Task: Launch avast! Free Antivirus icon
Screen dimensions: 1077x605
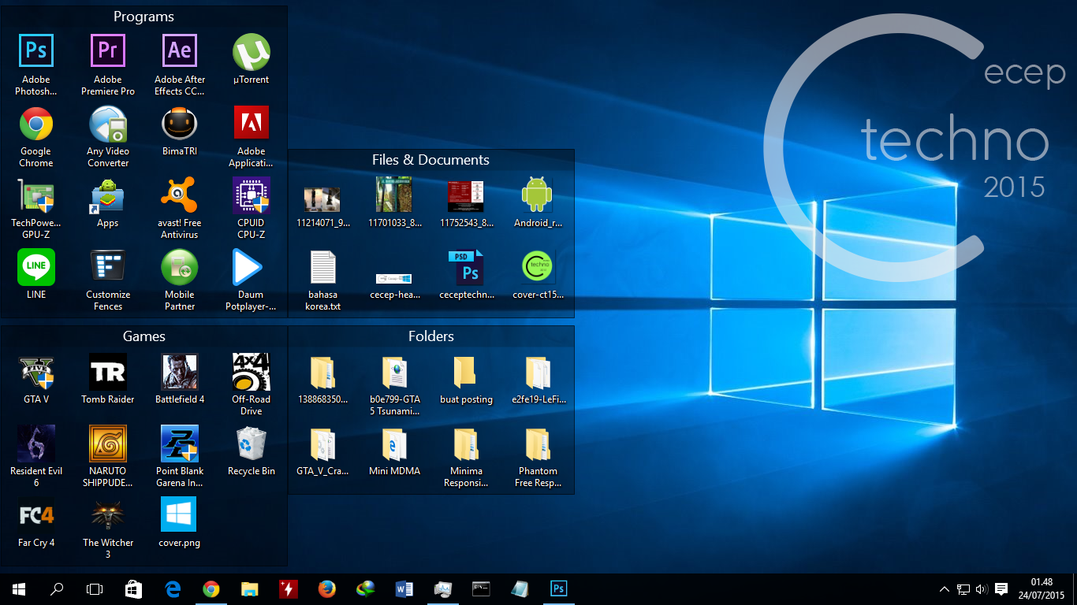Action: coord(180,195)
